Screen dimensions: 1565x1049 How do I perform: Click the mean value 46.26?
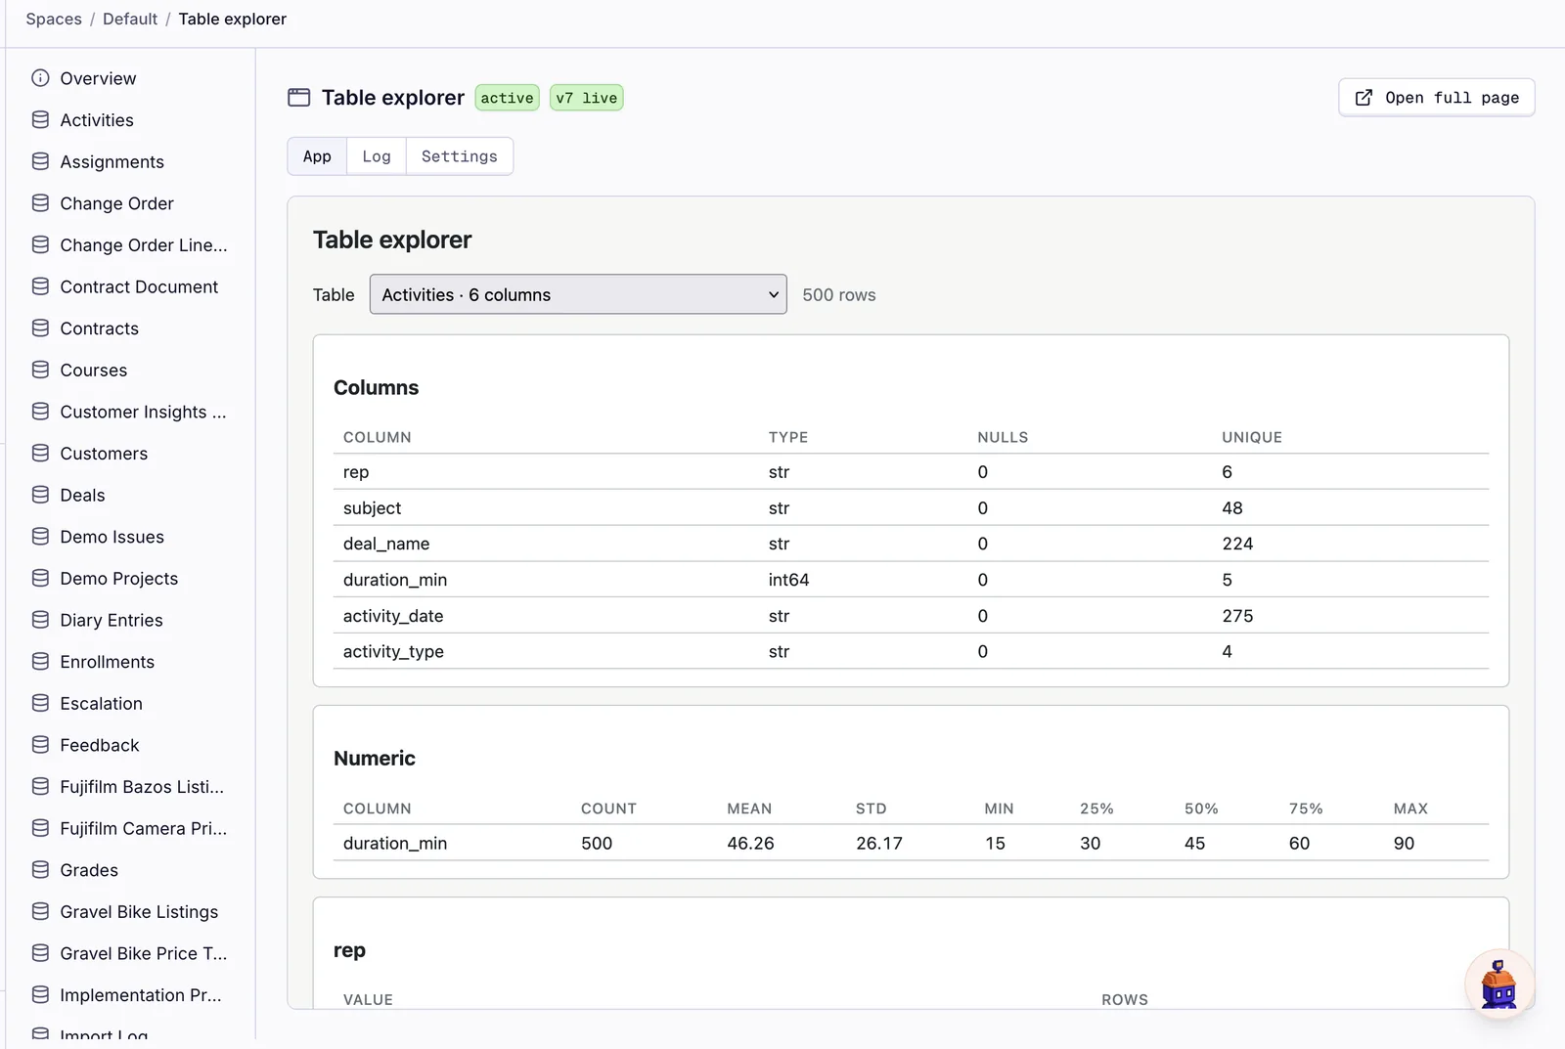(750, 843)
